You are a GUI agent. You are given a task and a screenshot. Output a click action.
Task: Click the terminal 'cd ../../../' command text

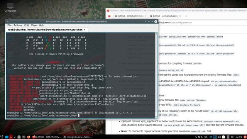point(124,113)
